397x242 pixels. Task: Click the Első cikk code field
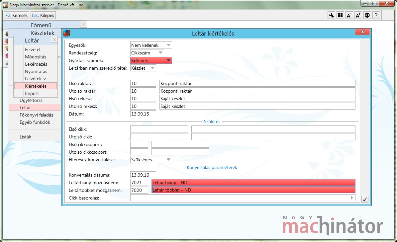(159, 129)
